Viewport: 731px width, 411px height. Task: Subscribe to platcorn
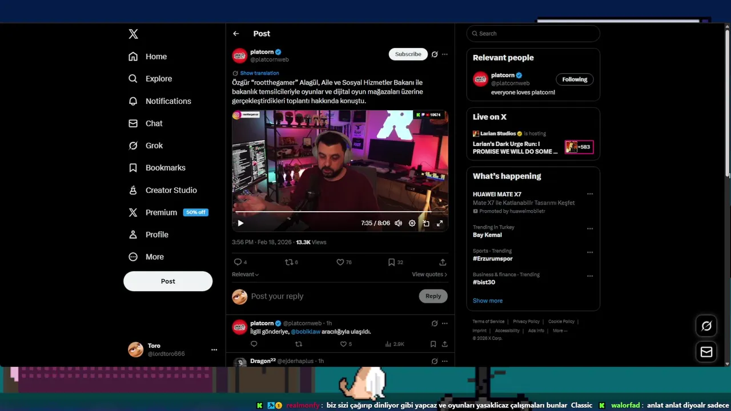[x=408, y=54]
